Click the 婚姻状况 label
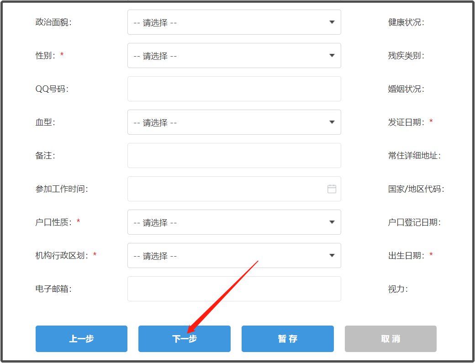 [406, 89]
